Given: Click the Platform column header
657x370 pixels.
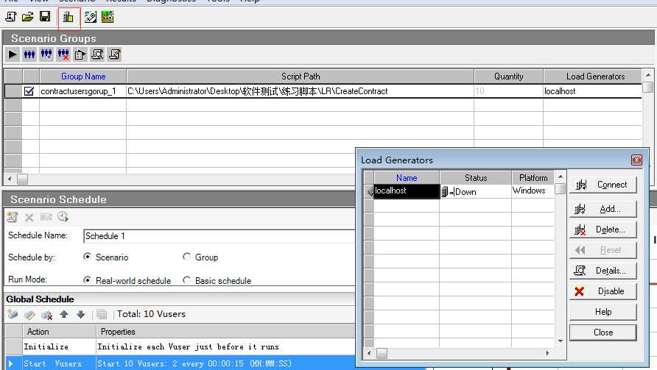Looking at the screenshot, I should 533,178.
